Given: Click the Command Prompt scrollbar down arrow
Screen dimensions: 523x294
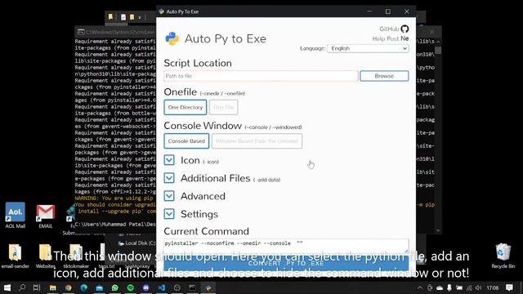Looking at the screenshot, I should (x=438, y=230).
